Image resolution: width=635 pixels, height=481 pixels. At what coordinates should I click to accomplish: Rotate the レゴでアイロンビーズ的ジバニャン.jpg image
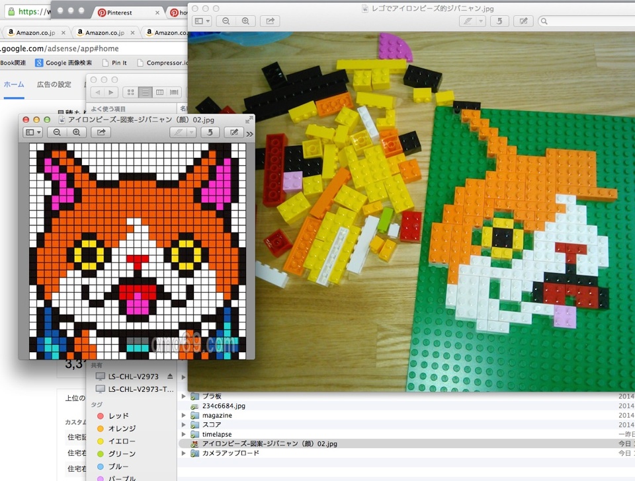[x=499, y=21]
